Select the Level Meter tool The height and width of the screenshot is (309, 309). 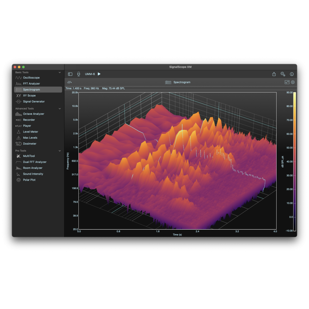point(30,132)
